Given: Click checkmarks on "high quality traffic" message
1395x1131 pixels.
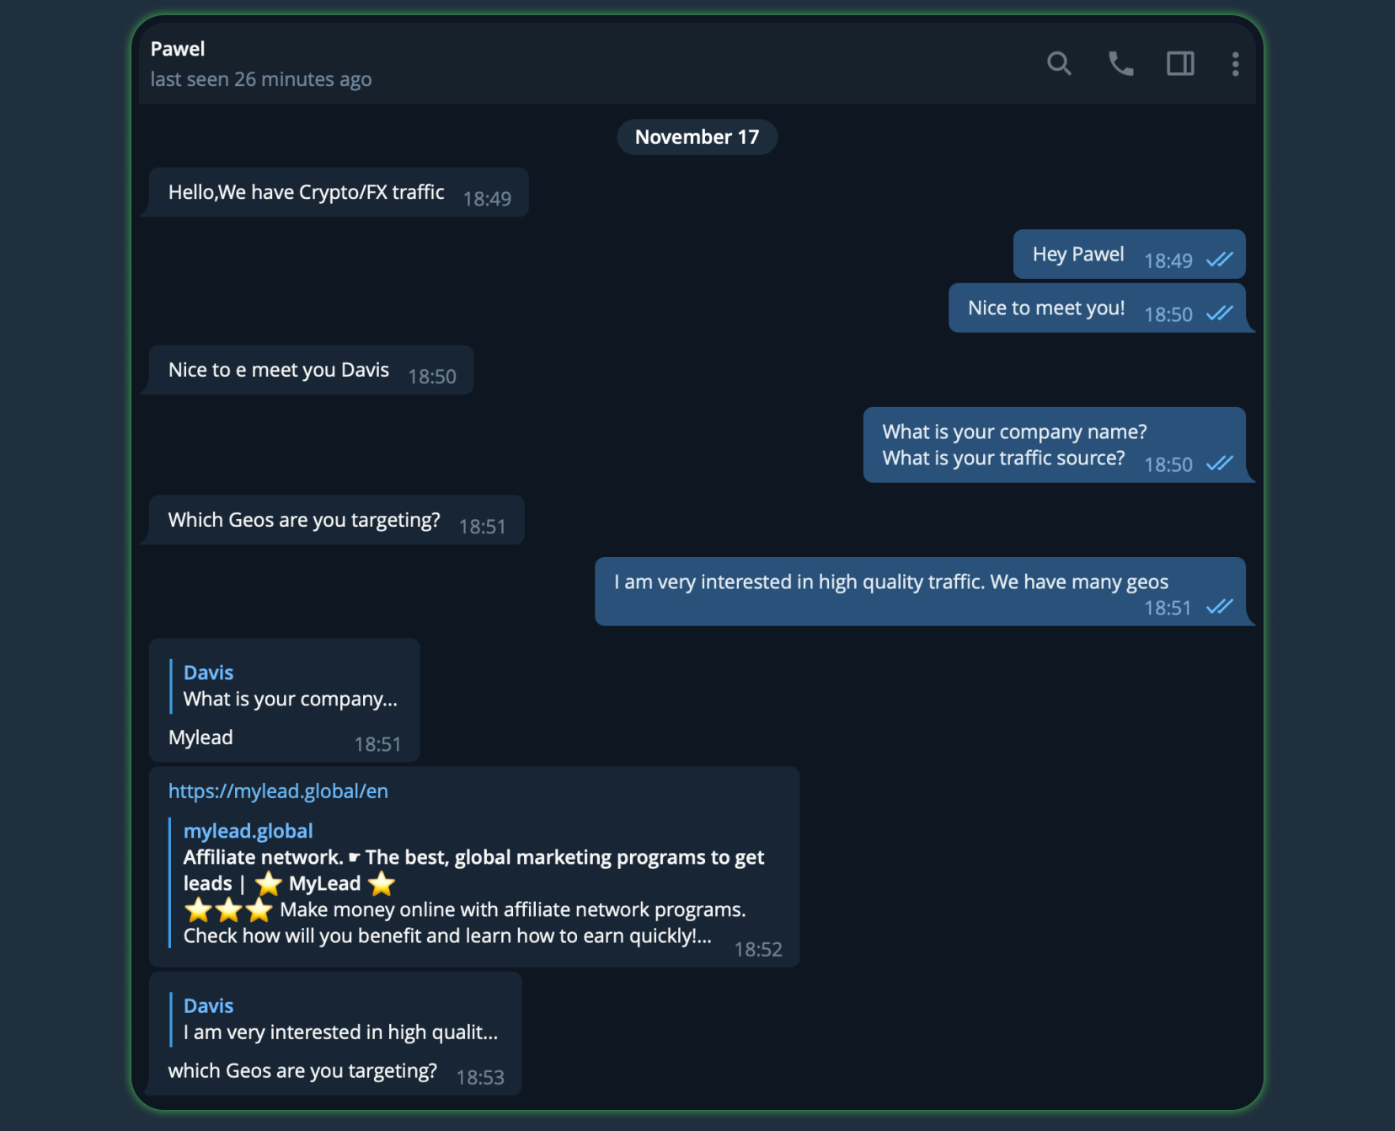Looking at the screenshot, I should (x=1219, y=607).
